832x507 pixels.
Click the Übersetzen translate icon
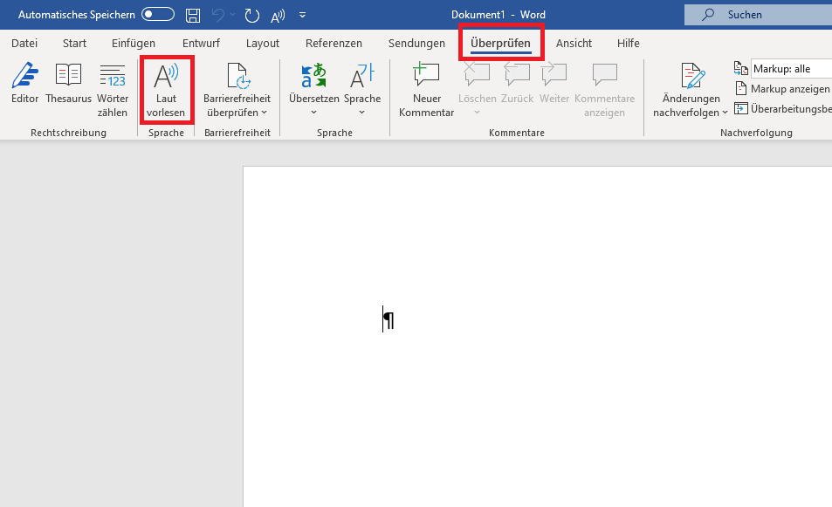pos(313,76)
